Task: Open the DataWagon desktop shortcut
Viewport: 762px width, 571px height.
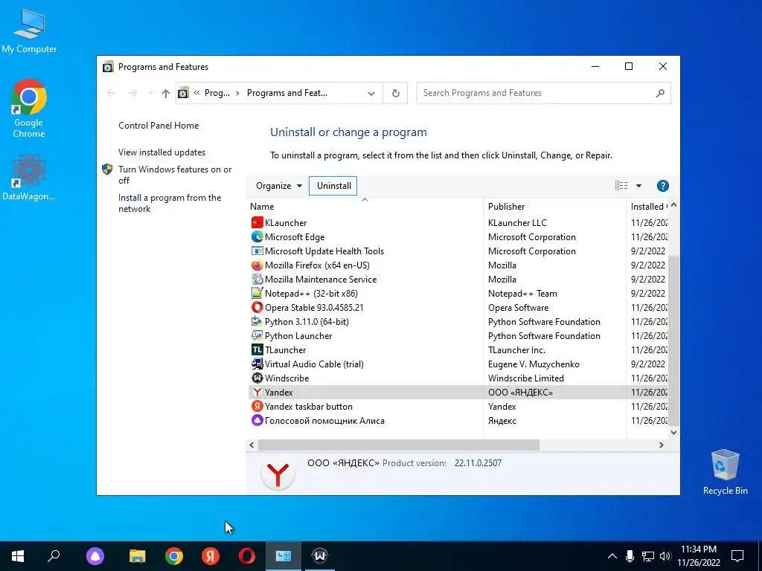Action: 29,178
